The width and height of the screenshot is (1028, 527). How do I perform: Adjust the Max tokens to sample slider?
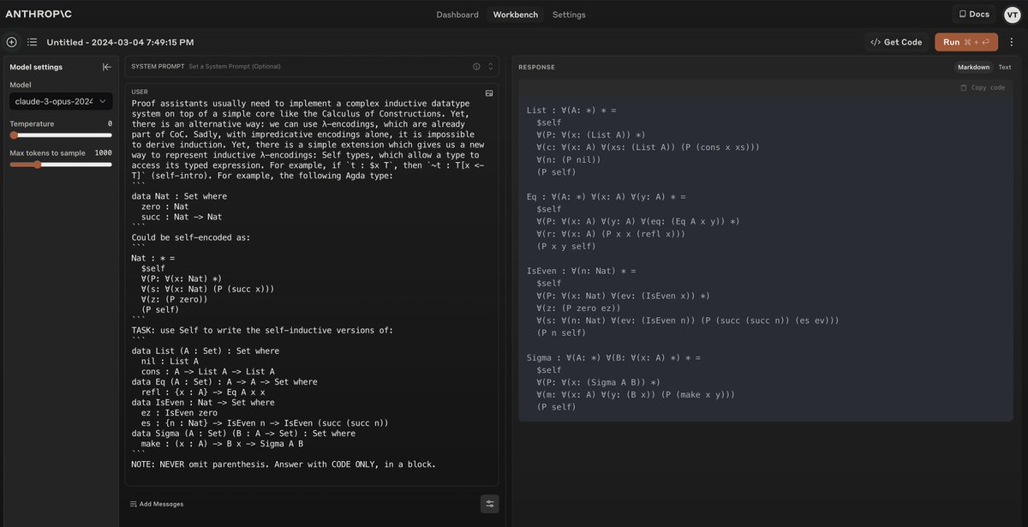click(x=61, y=165)
